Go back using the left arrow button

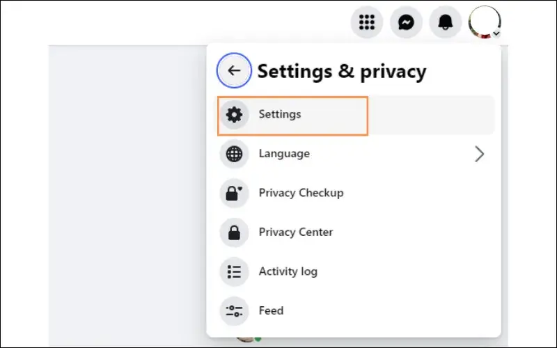tap(234, 70)
